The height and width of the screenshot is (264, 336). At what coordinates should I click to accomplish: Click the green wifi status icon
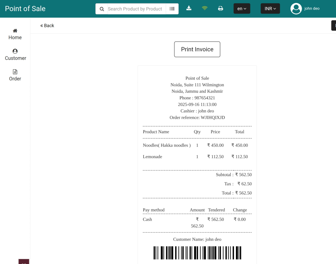(x=205, y=8)
